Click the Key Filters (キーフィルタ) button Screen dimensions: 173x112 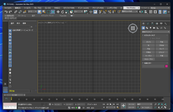click(146, 107)
